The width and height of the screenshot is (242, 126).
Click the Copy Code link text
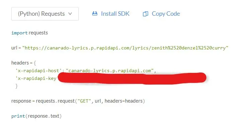point(166,14)
